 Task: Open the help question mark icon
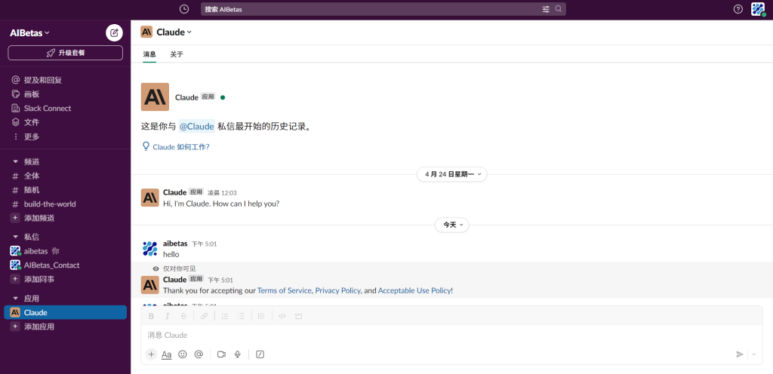738,9
